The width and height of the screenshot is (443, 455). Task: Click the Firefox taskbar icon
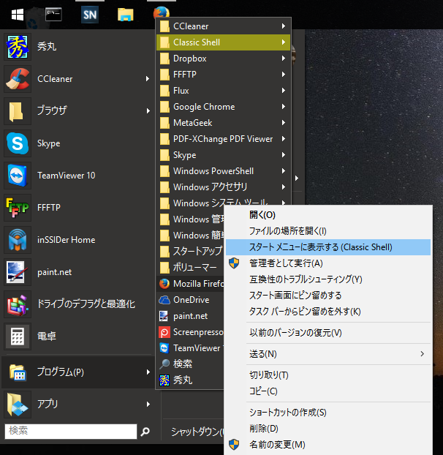[162, 12]
